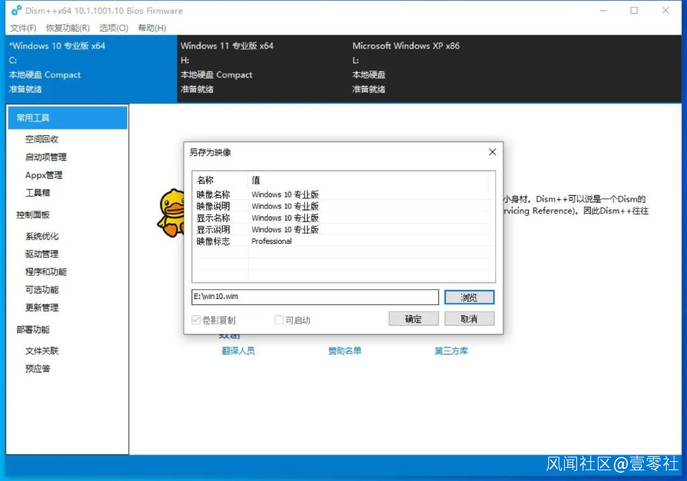Select the Windows 11 专业版 x64 image tile
The width and height of the screenshot is (687, 481).
pos(263,68)
